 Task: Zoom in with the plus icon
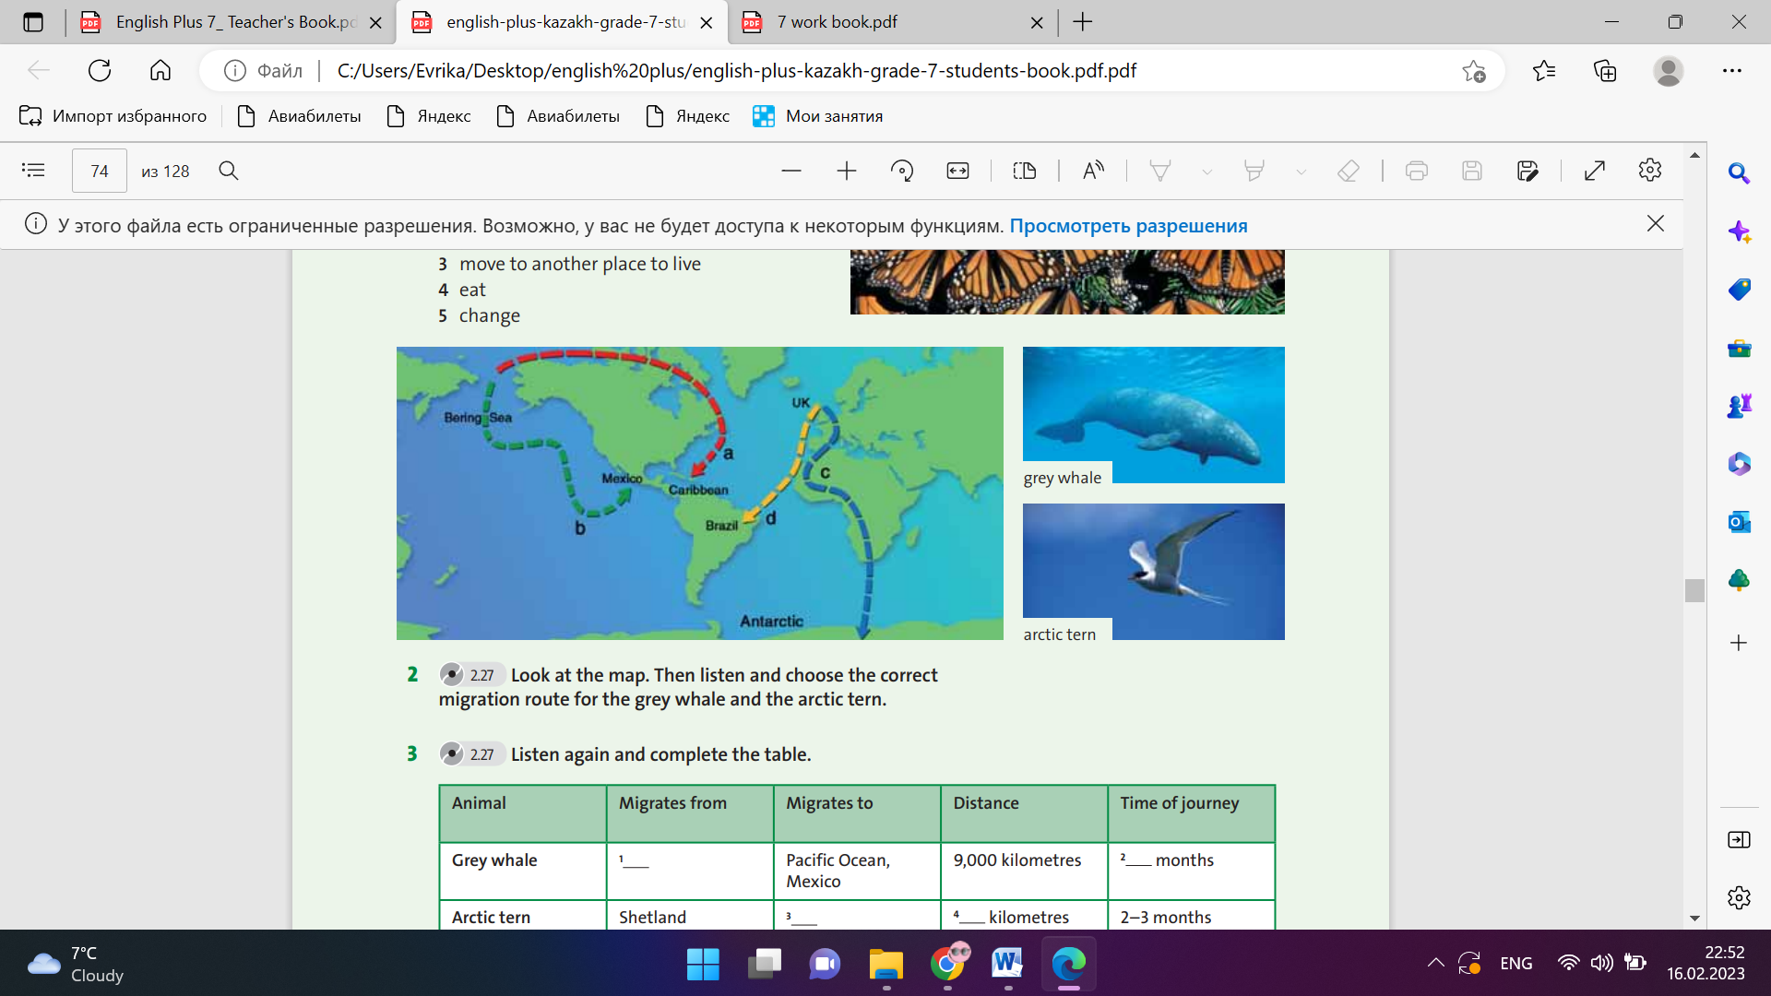click(x=846, y=171)
